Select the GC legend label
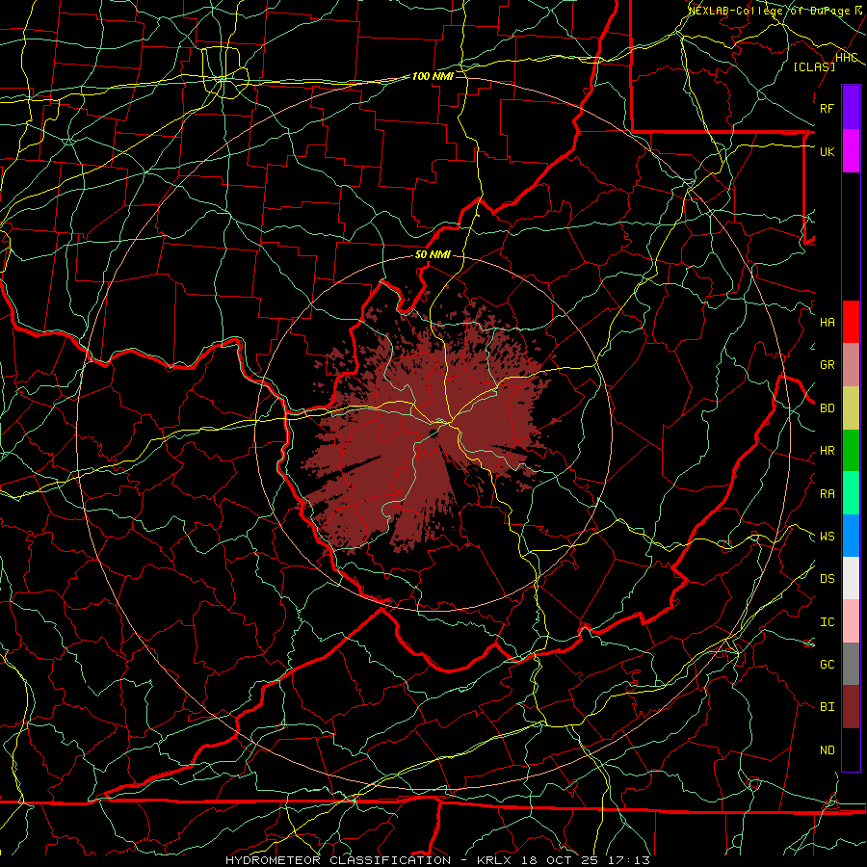867x867 pixels. click(828, 665)
